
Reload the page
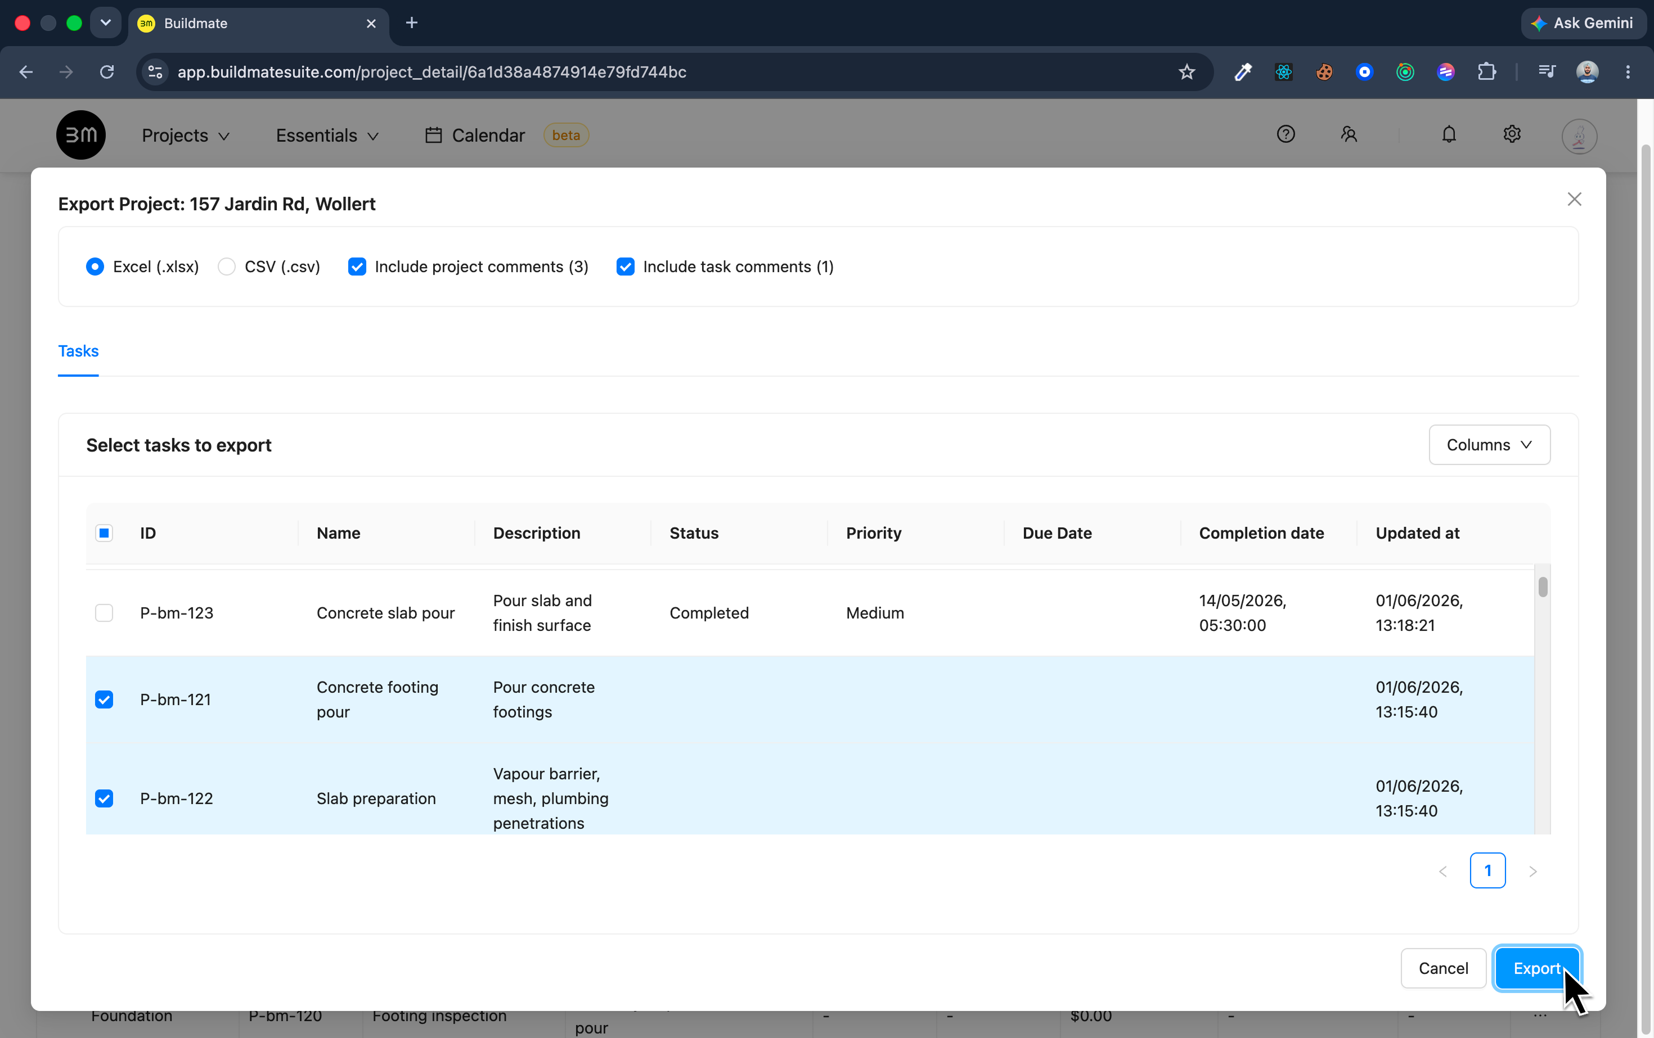pos(106,72)
